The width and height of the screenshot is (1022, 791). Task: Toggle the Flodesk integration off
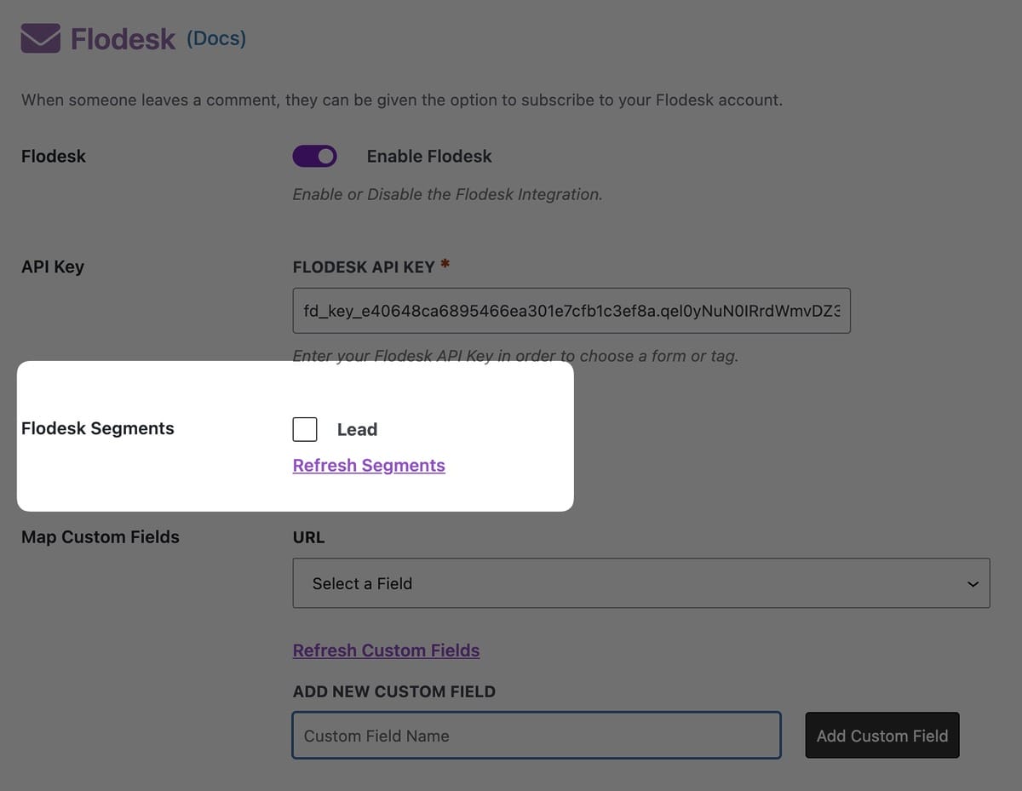[x=314, y=156]
